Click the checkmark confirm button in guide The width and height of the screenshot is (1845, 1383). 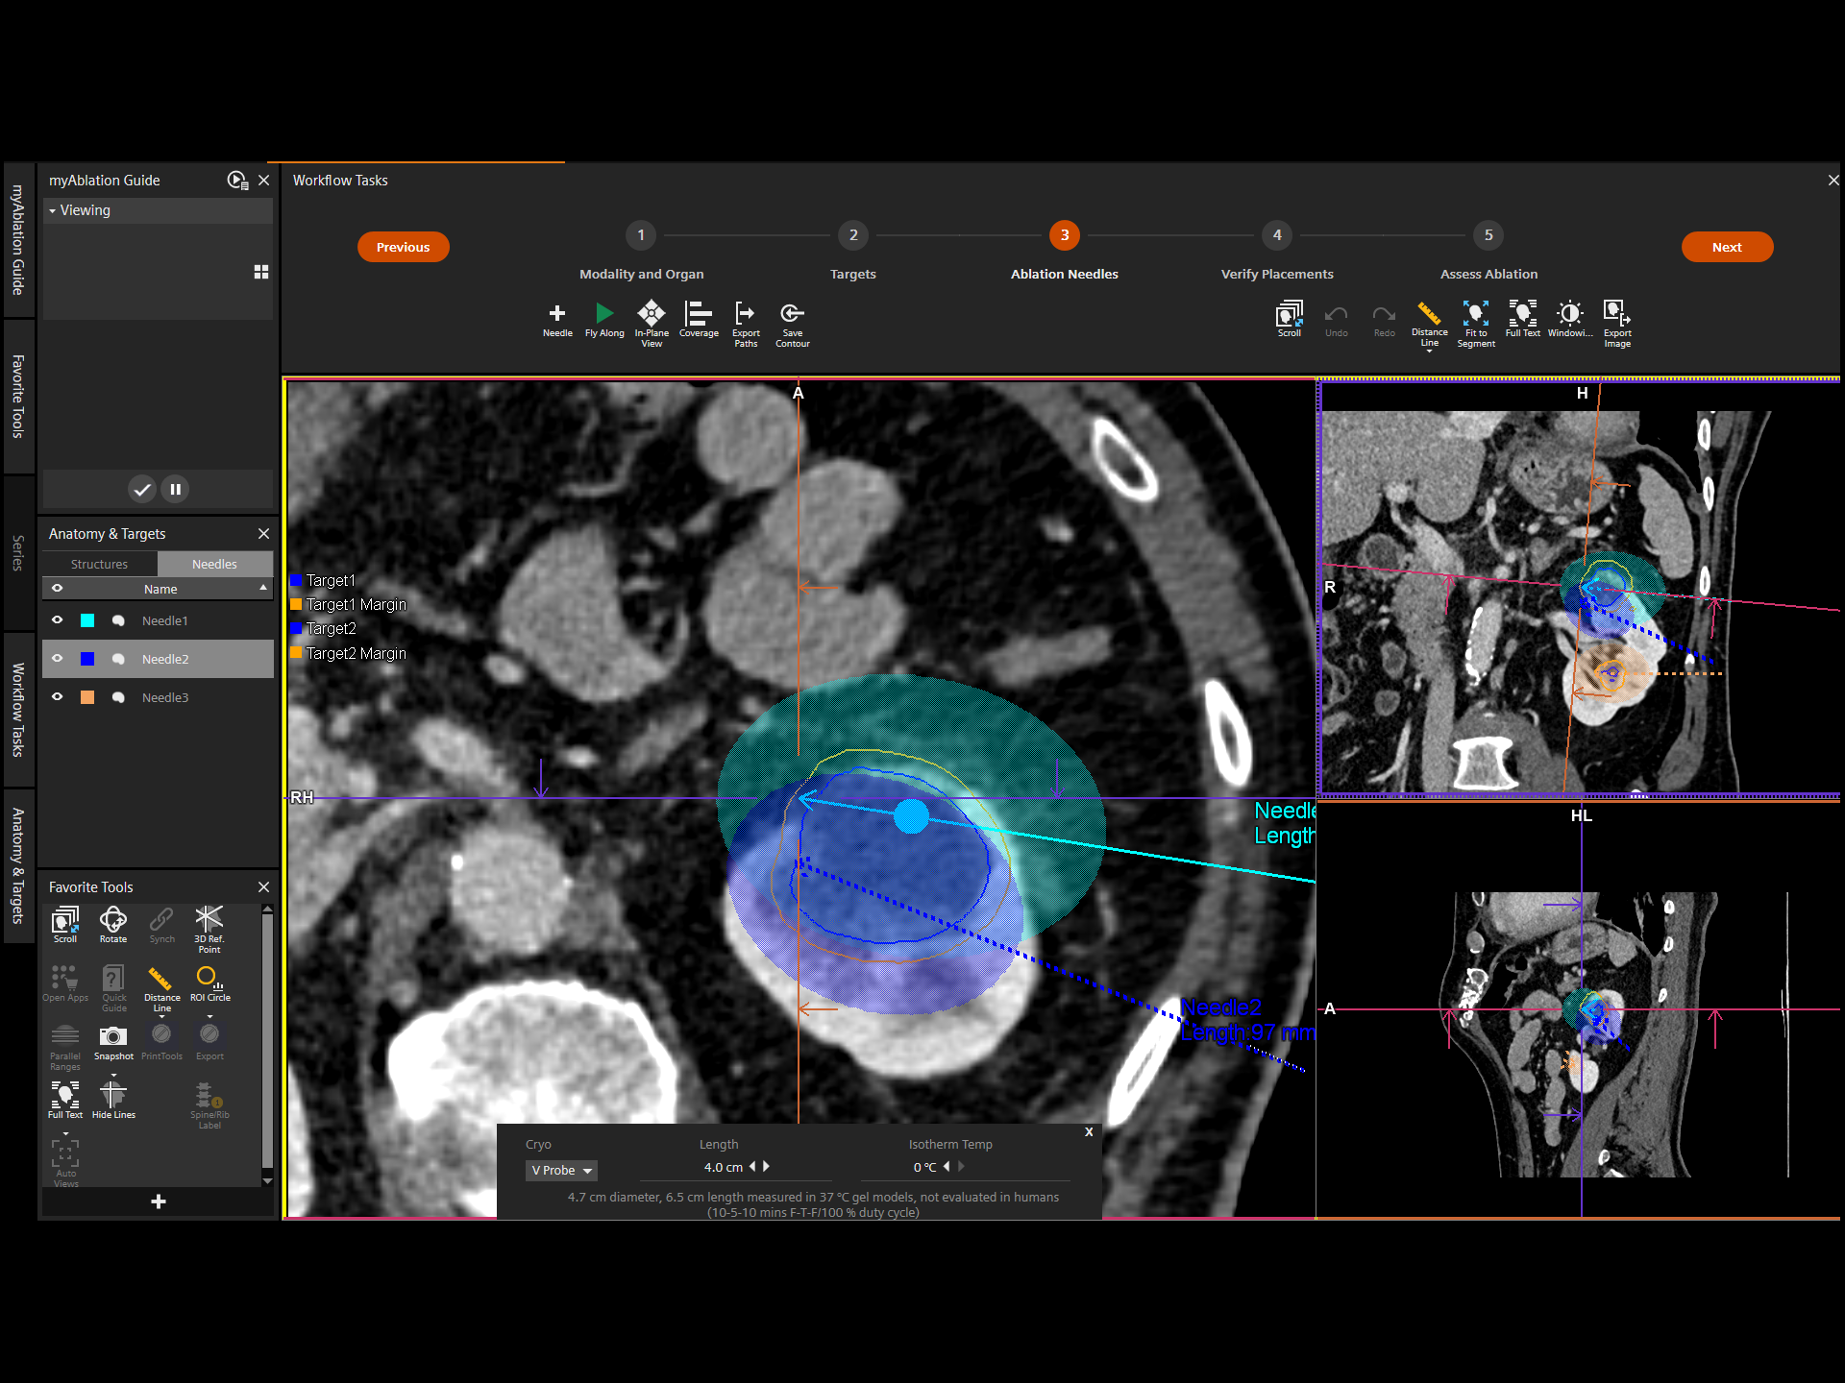(x=142, y=489)
